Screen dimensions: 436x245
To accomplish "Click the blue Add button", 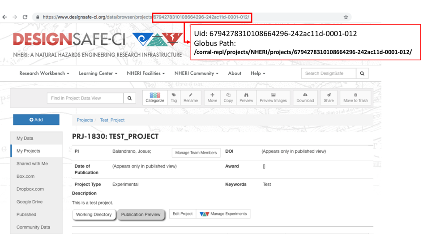I will click(36, 120).
